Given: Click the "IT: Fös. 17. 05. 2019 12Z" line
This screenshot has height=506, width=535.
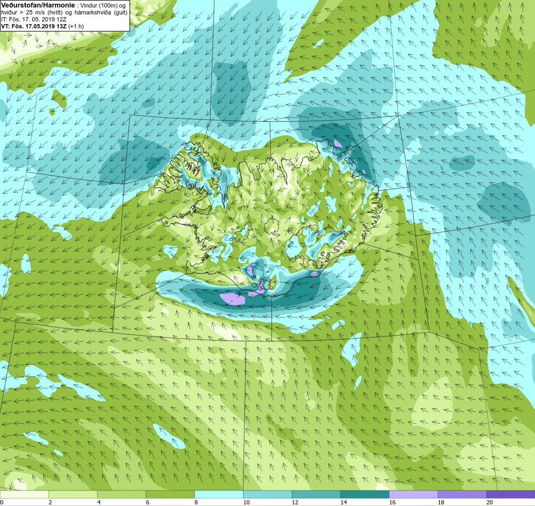Looking at the screenshot, I should coord(34,19).
